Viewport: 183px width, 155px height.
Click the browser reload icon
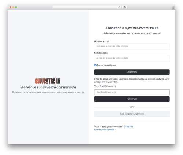coord(119,7)
